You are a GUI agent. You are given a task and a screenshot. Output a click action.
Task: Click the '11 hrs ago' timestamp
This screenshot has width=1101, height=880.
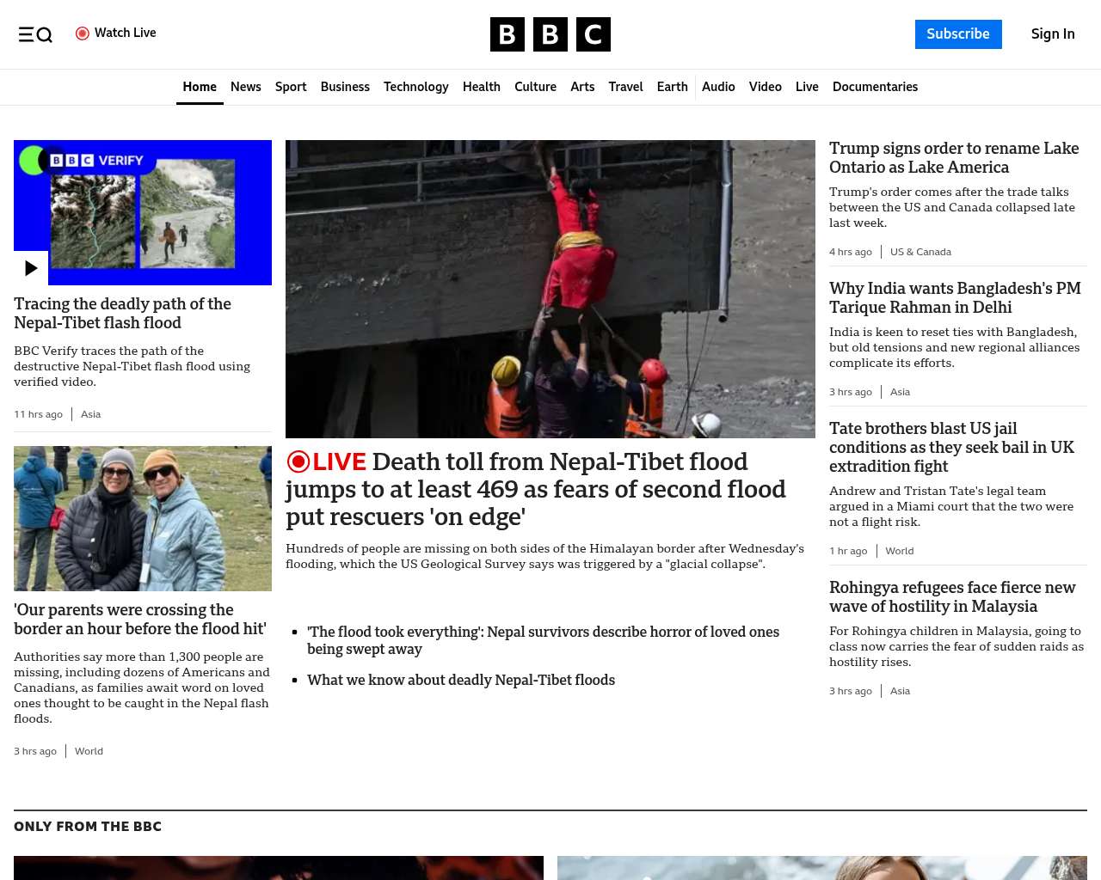coord(38,414)
